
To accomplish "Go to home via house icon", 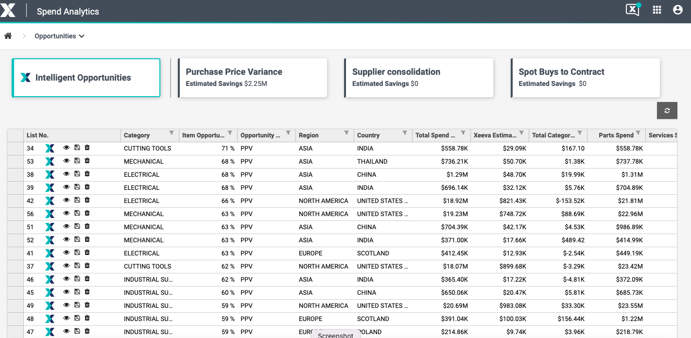I will pos(8,36).
